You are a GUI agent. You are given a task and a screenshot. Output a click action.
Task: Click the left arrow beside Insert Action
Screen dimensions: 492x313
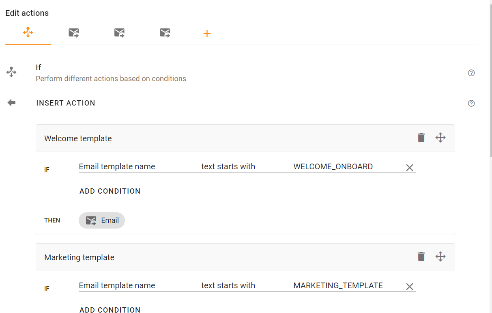tap(11, 103)
